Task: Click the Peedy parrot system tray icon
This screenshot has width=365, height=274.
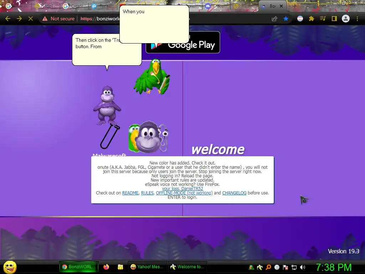Action: (251, 268)
